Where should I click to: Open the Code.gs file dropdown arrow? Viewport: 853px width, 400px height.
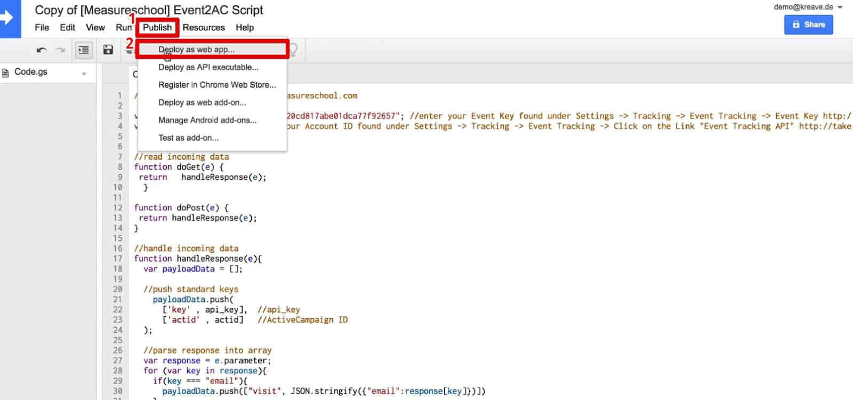coord(84,74)
